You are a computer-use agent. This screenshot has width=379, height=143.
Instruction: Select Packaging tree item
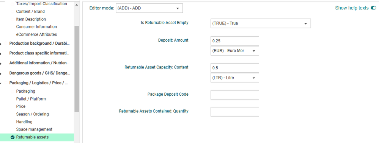pyautogui.click(x=26, y=91)
